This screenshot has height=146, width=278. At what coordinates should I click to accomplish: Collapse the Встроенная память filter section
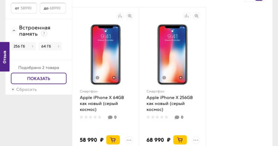point(14,31)
